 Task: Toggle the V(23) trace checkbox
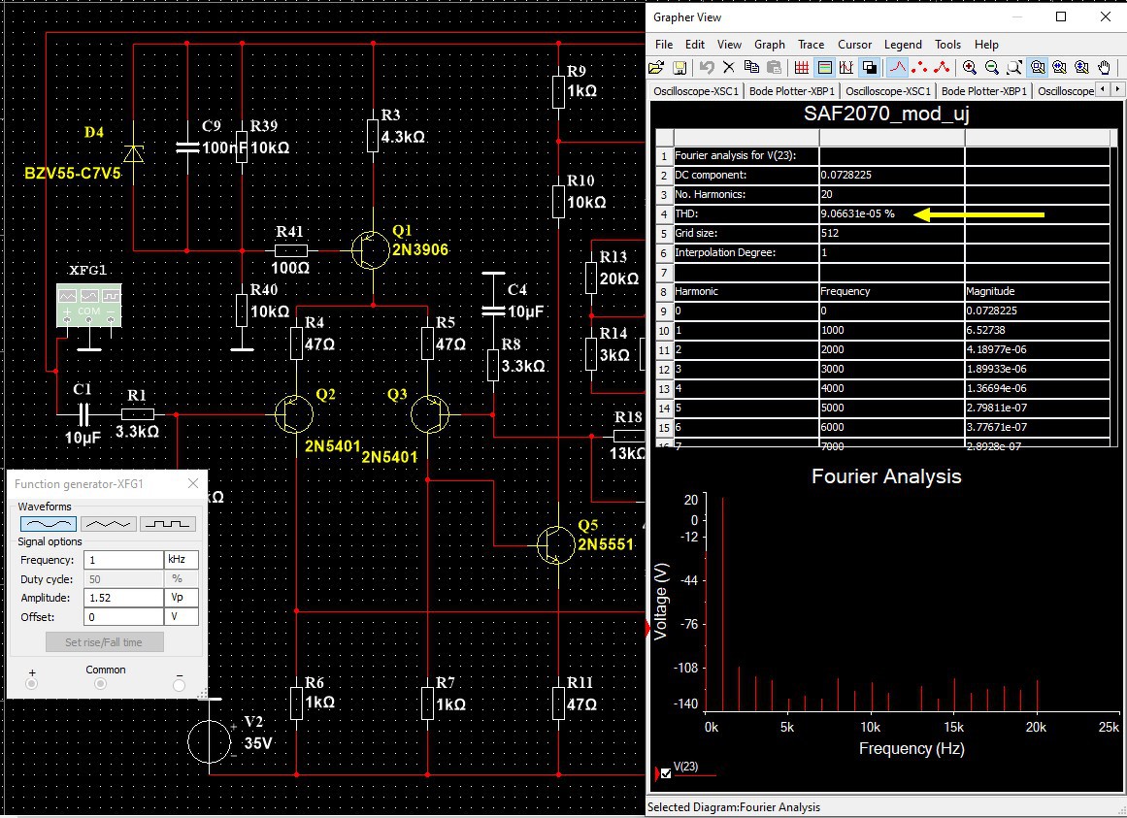click(x=666, y=773)
